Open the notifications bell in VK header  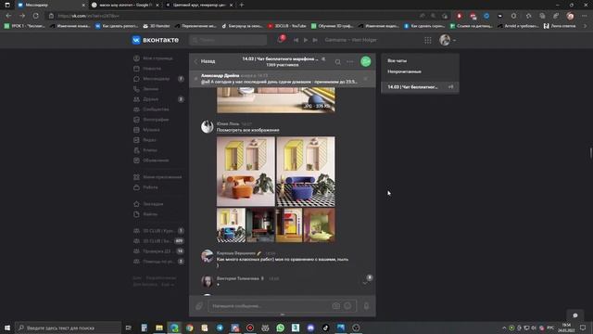point(281,39)
